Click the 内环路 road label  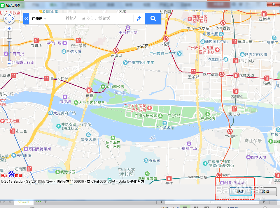[143, 47]
